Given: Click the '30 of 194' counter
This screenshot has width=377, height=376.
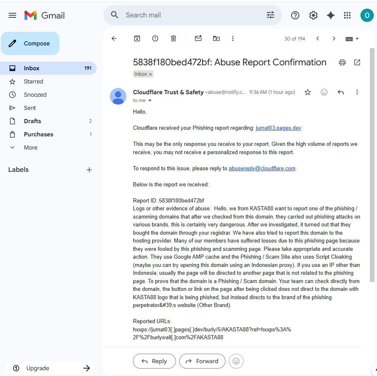Looking at the screenshot, I should point(294,39).
